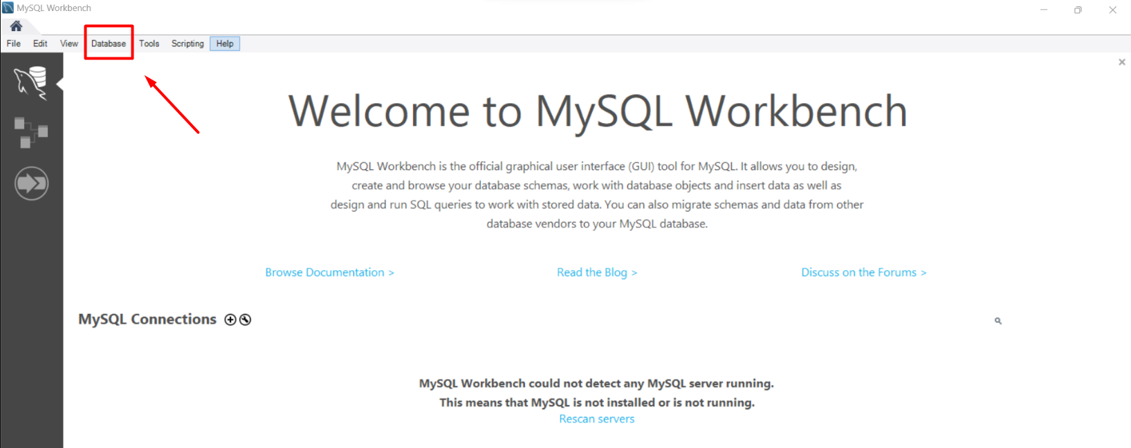The width and height of the screenshot is (1131, 448).
Task: Open the home screen tab icon
Action: (16, 26)
